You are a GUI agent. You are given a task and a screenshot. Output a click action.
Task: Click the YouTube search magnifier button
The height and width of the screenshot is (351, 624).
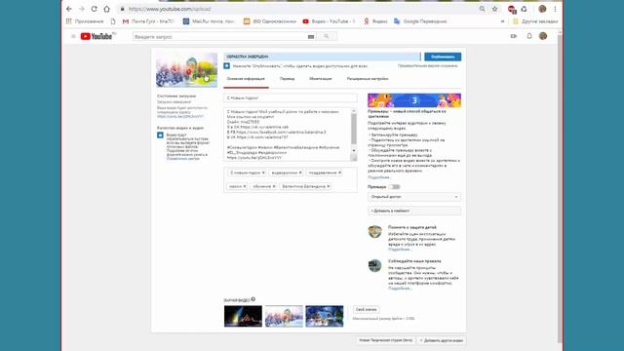click(x=327, y=37)
